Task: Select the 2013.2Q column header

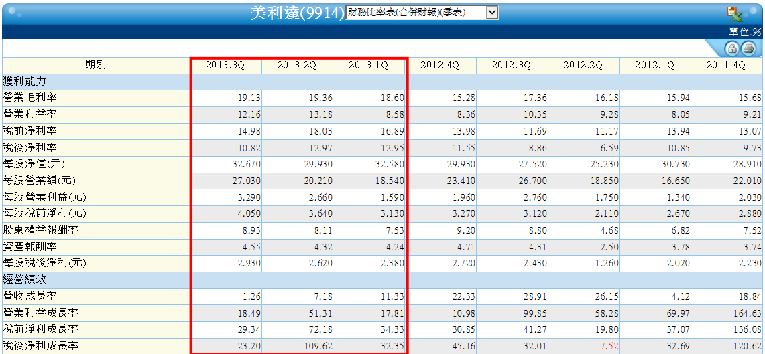Action: 297,66
